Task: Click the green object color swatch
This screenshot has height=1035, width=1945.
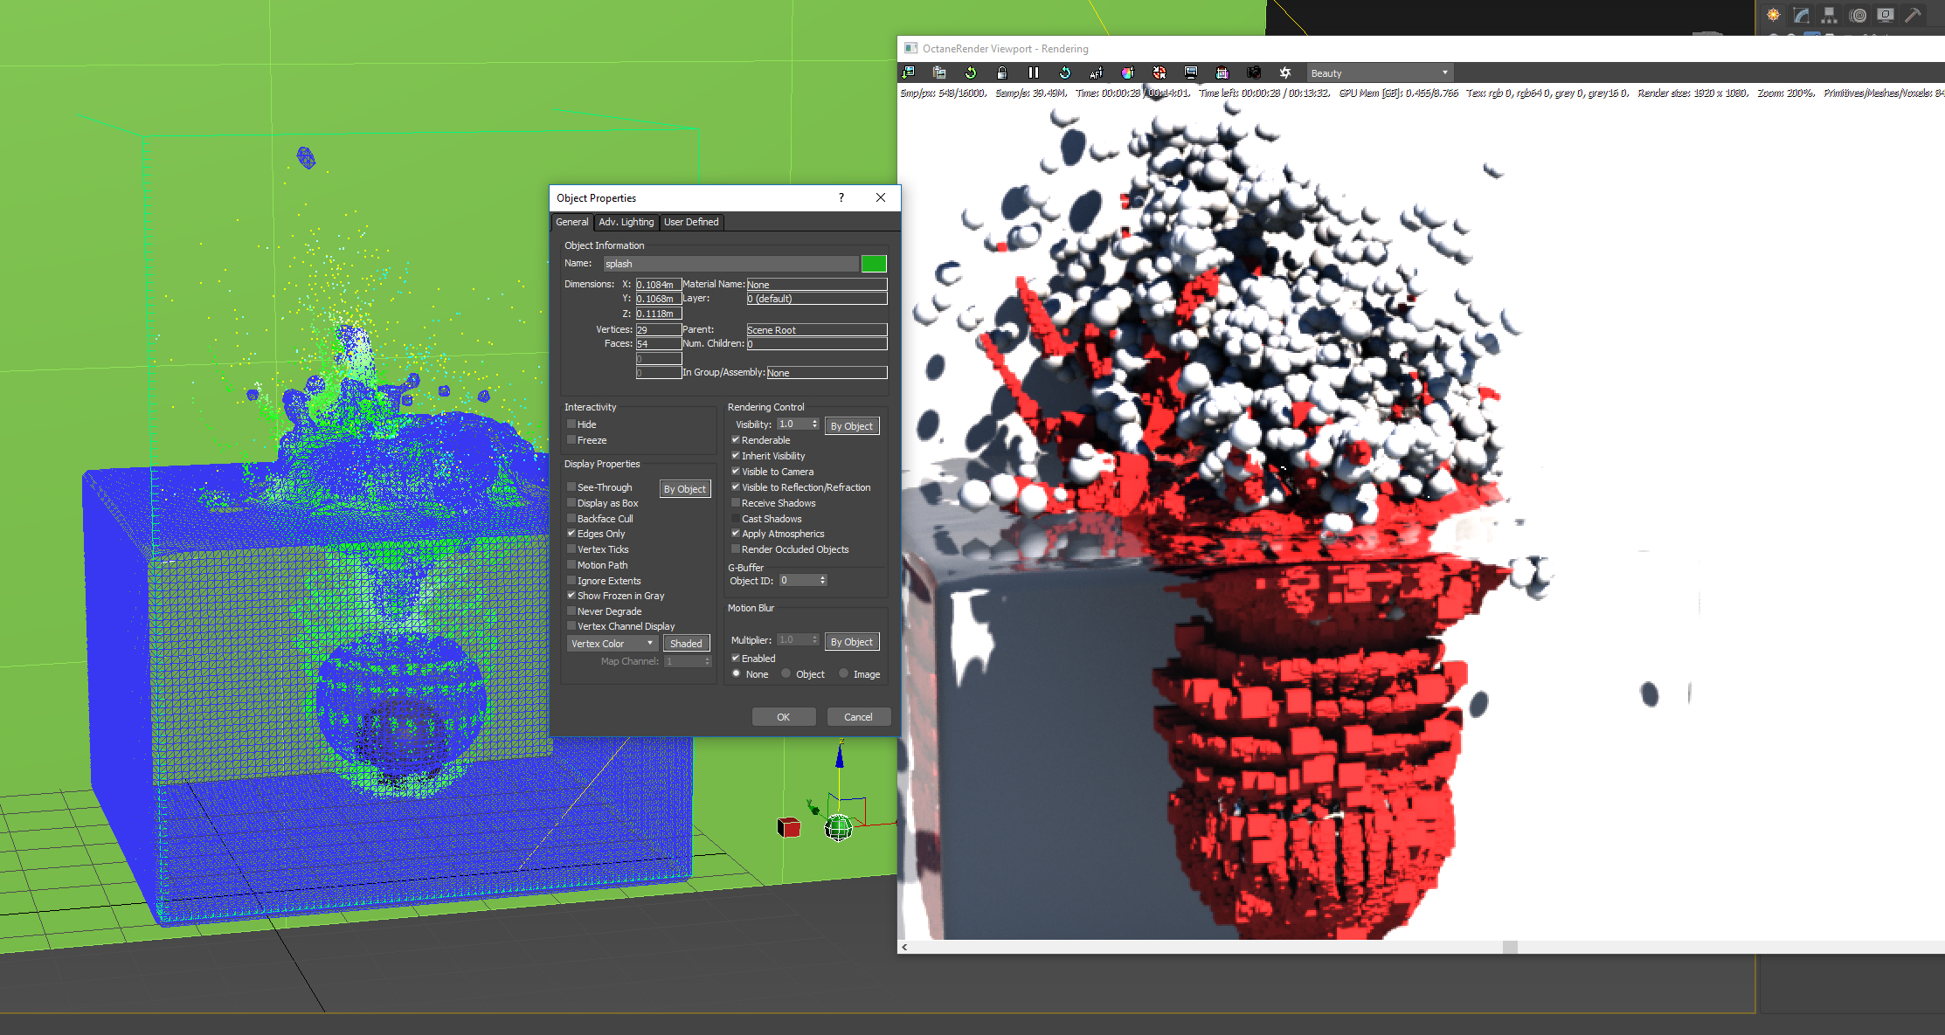Action: (874, 264)
